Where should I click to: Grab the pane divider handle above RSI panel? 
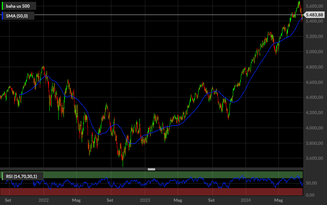[x=151, y=169]
